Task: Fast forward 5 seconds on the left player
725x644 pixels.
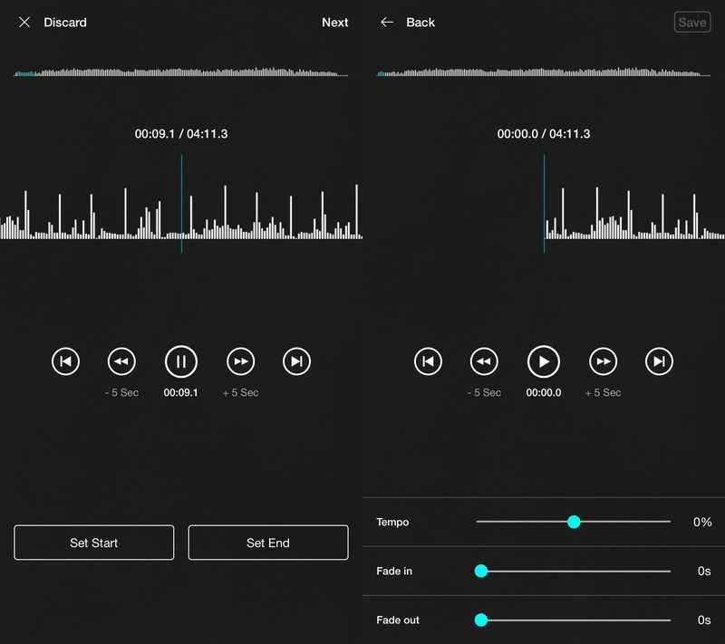Action: pyautogui.click(x=240, y=361)
